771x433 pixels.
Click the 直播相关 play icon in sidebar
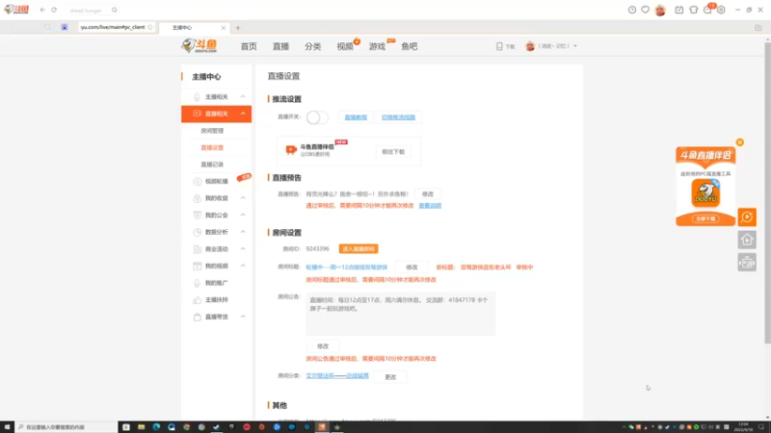(197, 114)
